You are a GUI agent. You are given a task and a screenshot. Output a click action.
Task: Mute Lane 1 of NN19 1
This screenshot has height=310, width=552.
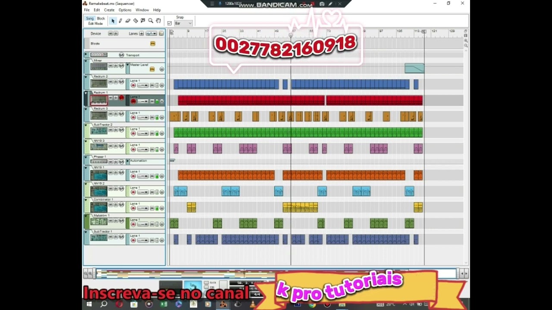pyautogui.click(x=152, y=176)
